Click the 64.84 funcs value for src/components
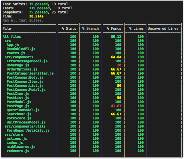This screenshot has width=184, height=159. (116, 57)
